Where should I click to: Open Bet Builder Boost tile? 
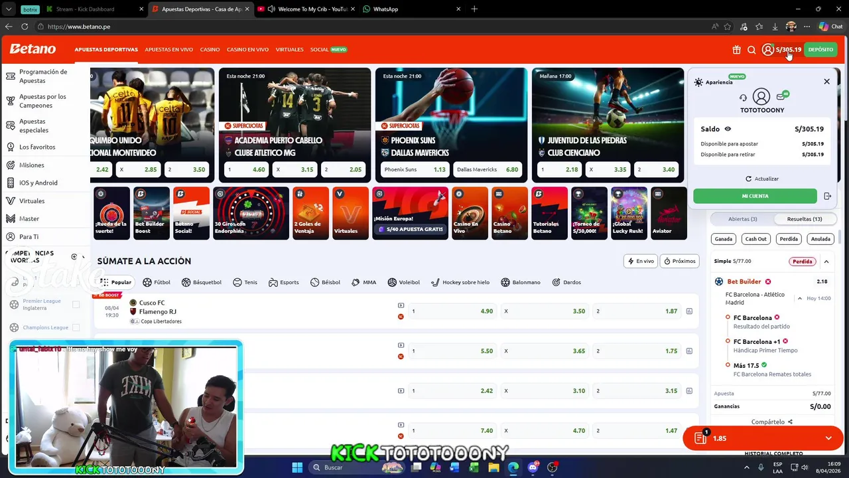(151, 213)
